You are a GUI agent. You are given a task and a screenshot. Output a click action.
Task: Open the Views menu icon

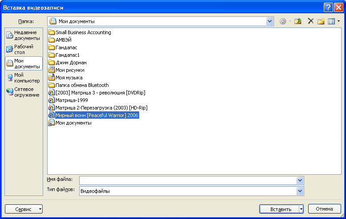[x=331, y=21]
